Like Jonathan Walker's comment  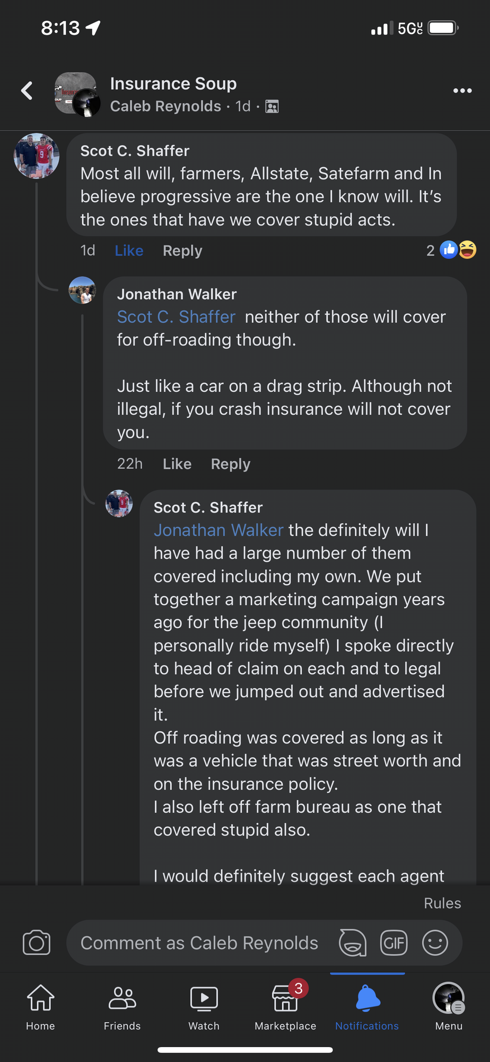tap(177, 464)
